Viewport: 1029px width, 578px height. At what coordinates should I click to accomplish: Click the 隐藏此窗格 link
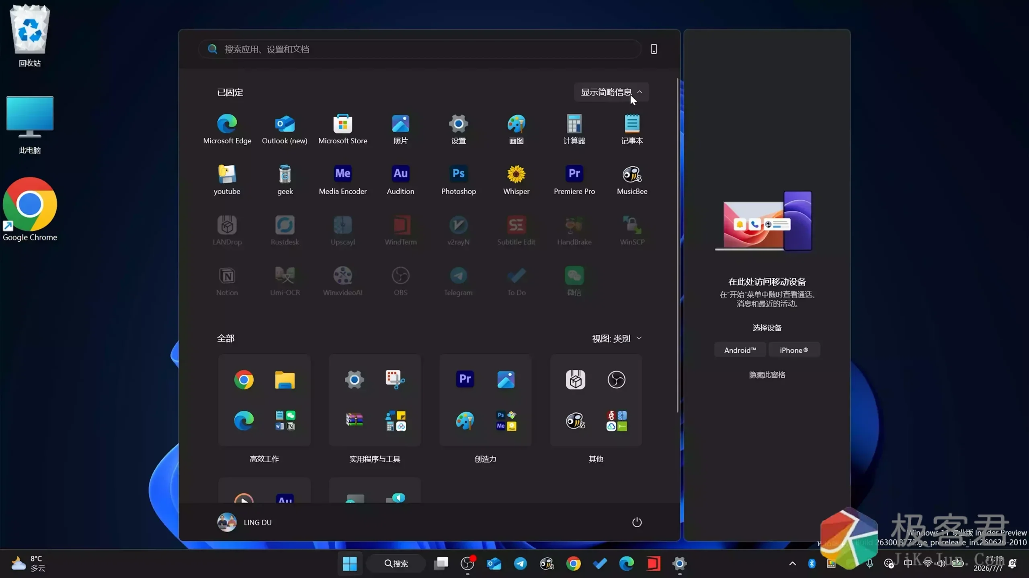click(767, 375)
